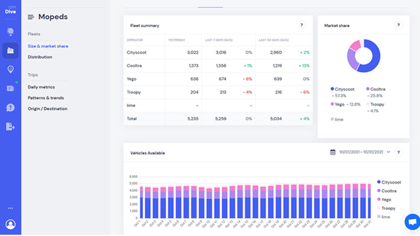Open Daily metrics under Trips
Screen dimensions: 420x236
41,87
